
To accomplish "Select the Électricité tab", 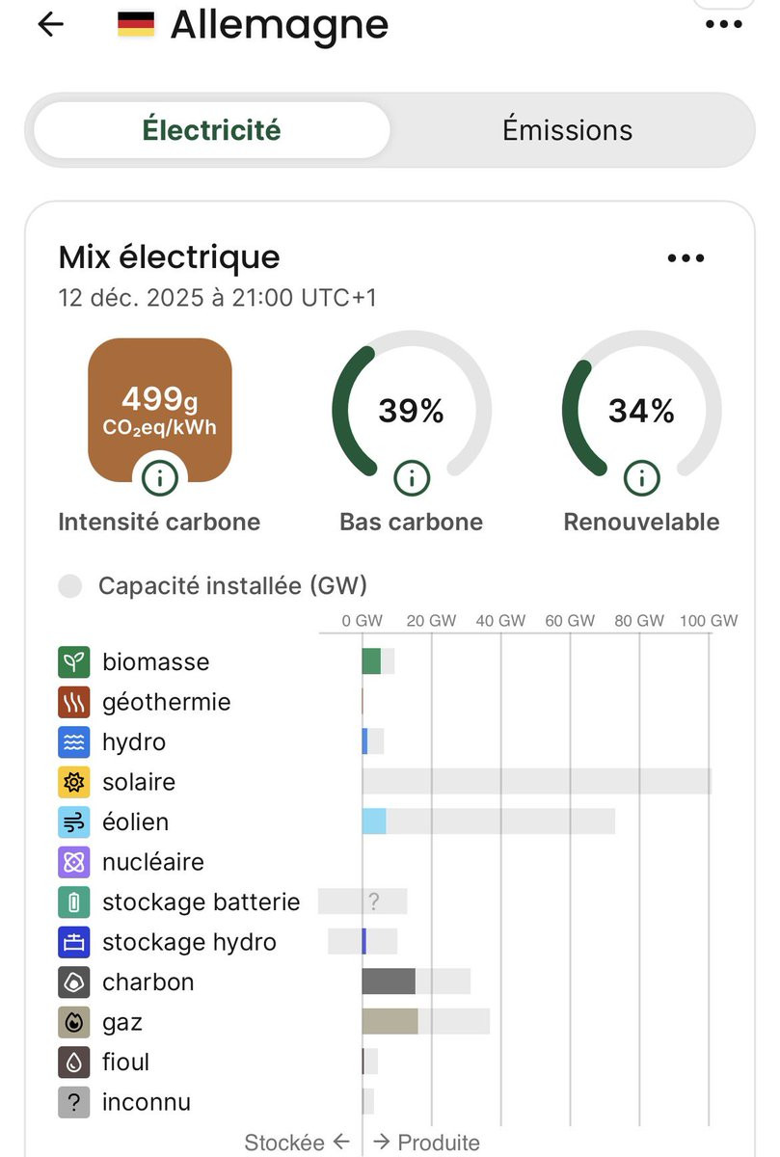I will pyautogui.click(x=211, y=130).
